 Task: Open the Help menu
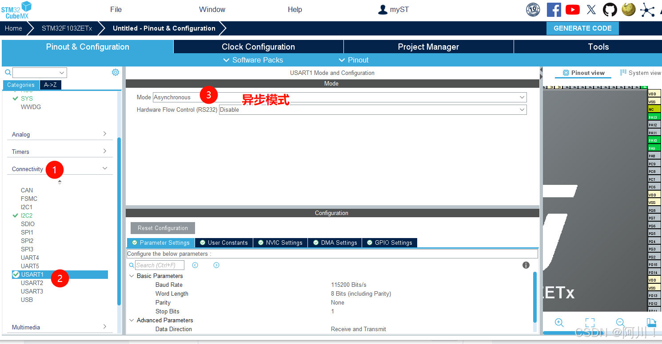point(295,9)
